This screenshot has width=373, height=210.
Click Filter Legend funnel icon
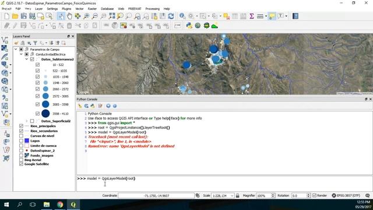coord(35,43)
